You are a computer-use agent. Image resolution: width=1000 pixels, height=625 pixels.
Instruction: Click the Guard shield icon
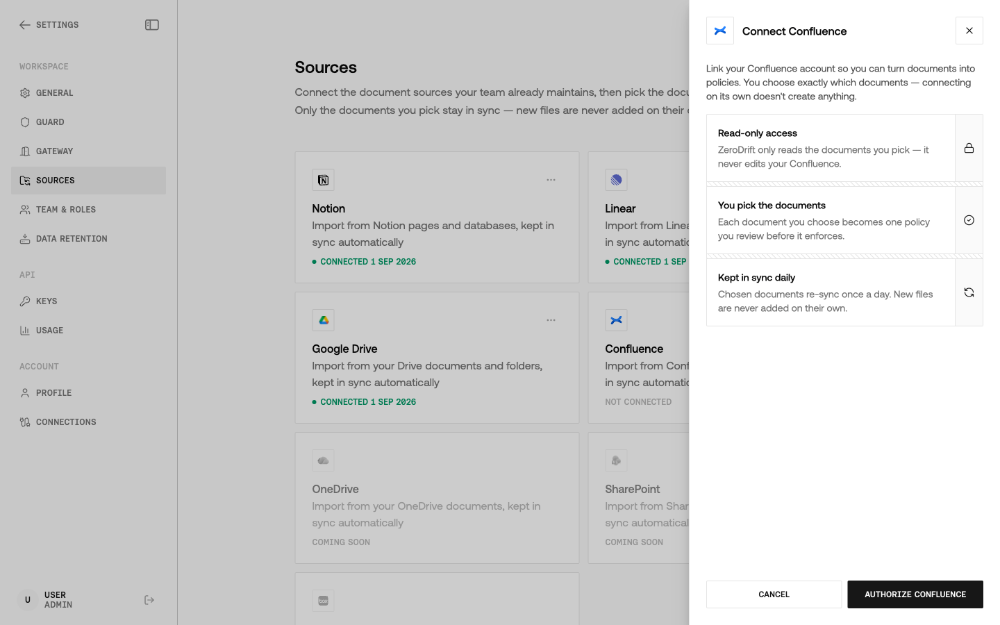click(x=25, y=122)
